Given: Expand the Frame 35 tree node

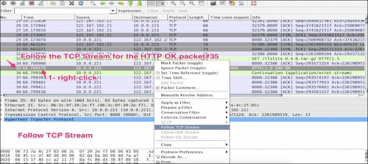Looking at the screenshot, I should tap(2, 100).
